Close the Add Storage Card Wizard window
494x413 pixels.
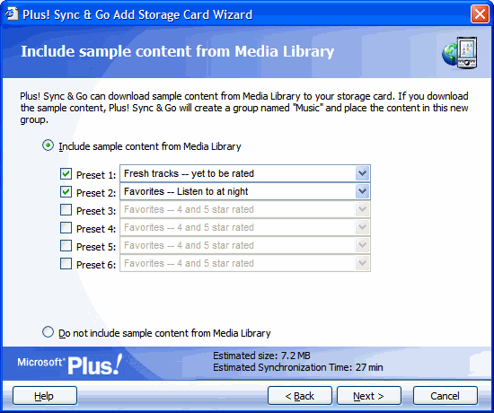(480, 14)
